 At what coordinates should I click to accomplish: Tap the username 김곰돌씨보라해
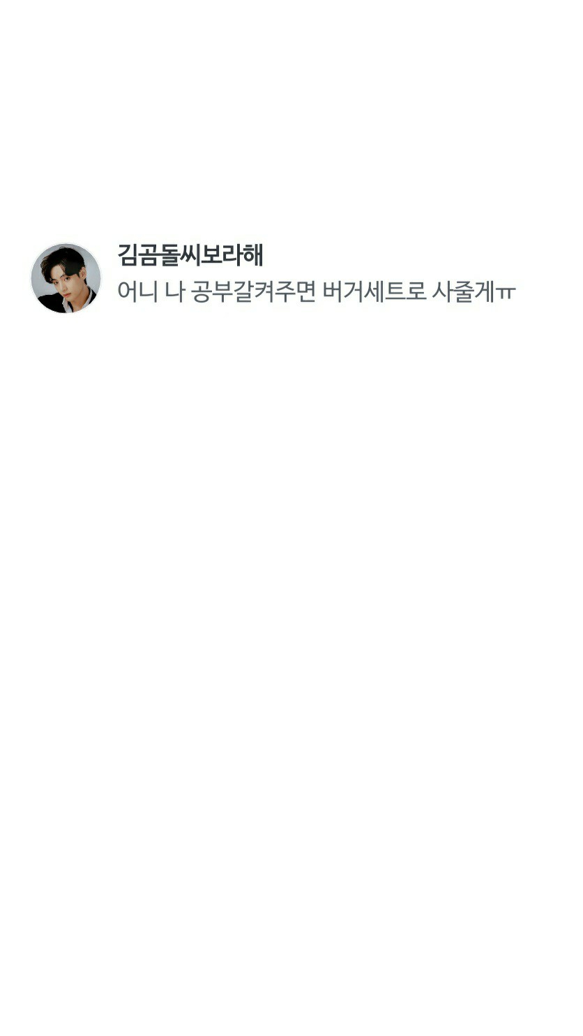coord(190,254)
